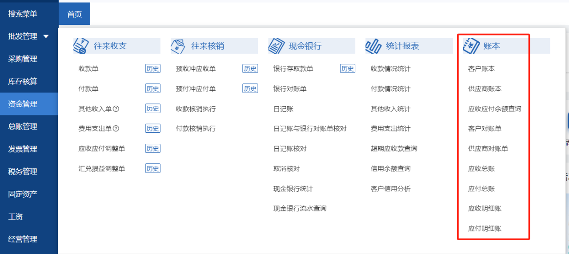Open the 银行存取款单 link
Image resolution: width=569 pixels, height=254 pixels.
pos(293,69)
